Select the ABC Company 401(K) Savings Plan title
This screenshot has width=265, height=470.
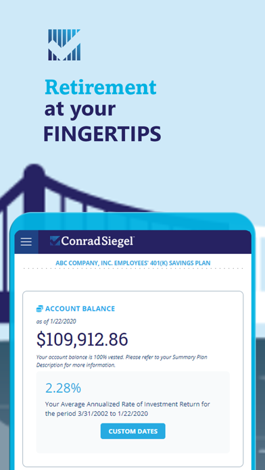pos(133,263)
